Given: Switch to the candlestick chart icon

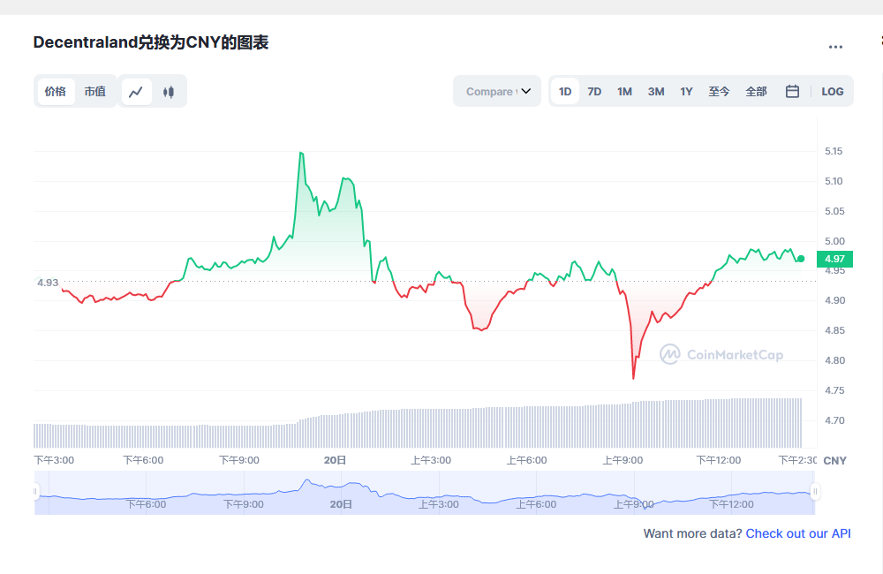Looking at the screenshot, I should click(169, 91).
